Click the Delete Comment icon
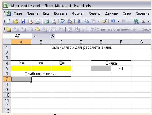The height and width of the screenshot is (115, 152). [45, 29]
